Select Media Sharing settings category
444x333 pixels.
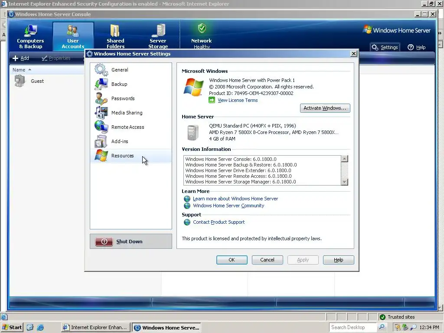click(x=131, y=113)
